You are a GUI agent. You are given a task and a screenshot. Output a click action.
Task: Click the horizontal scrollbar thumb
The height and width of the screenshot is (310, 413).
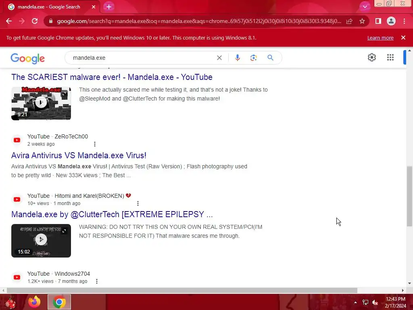(182, 291)
